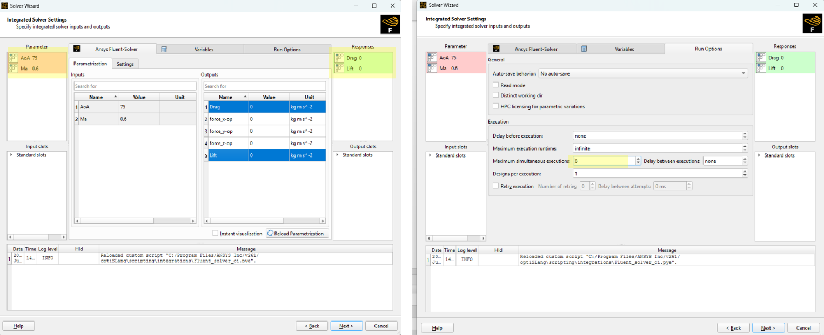The image size is (824, 335).
Task: Click Inputs table horizontal scrollbar
Action: [135, 221]
